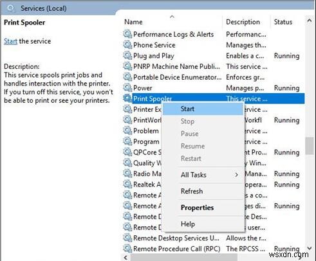
Task: Click the gear icon beside Radio Ma service
Action: [127, 174]
